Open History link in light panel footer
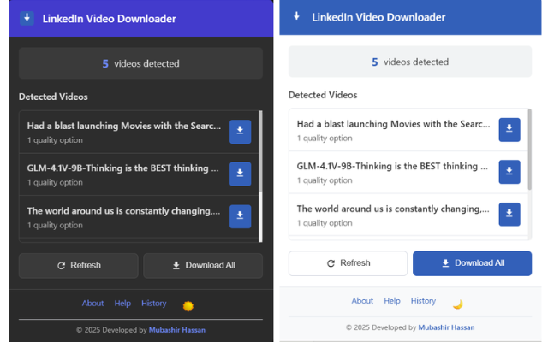Image resolution: width=548 pixels, height=342 pixels. (x=423, y=301)
